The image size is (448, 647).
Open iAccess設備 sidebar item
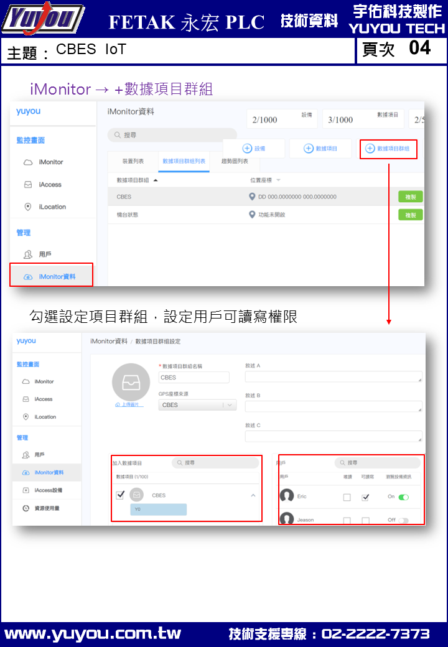coord(47,490)
